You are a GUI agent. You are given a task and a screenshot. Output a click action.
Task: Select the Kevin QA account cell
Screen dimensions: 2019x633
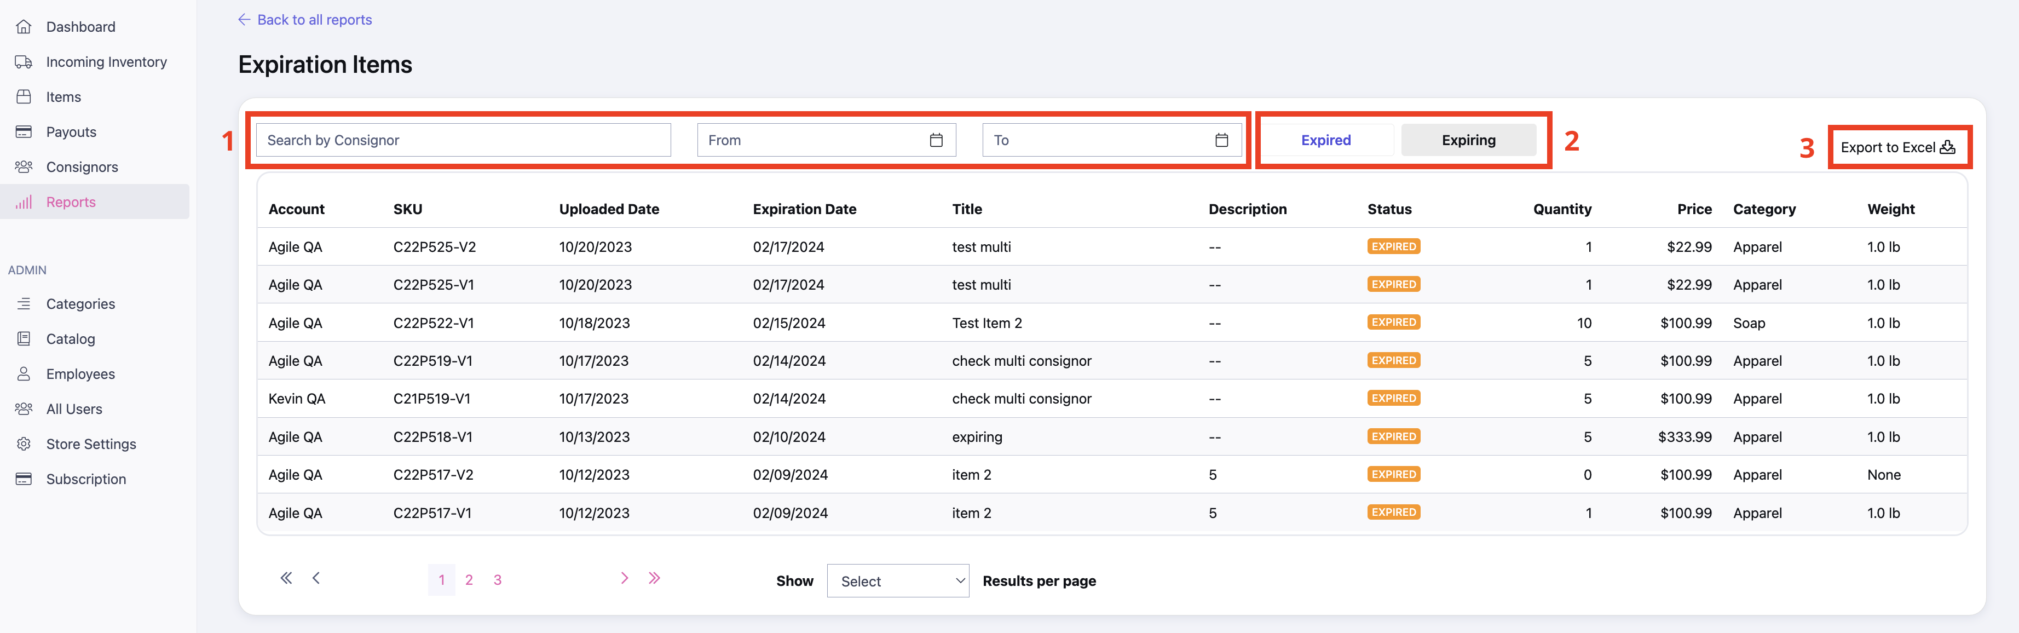296,399
